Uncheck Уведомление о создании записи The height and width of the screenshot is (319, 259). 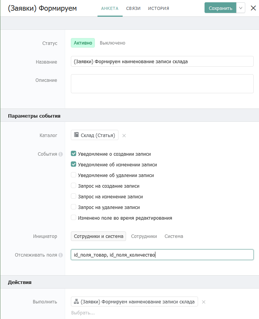(x=74, y=154)
